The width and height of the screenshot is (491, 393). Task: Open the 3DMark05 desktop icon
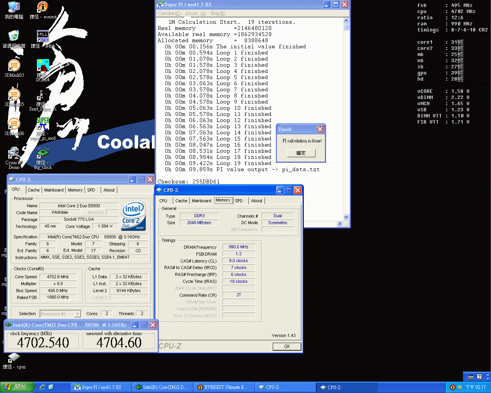click(x=14, y=94)
